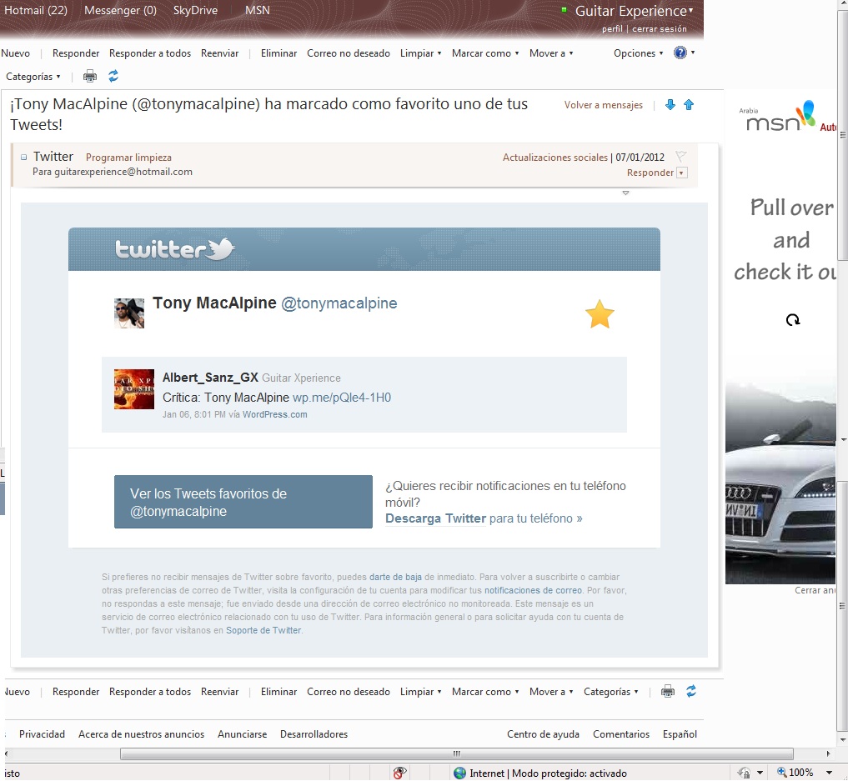
Task: Go to next message with down arrow
Action: point(670,105)
